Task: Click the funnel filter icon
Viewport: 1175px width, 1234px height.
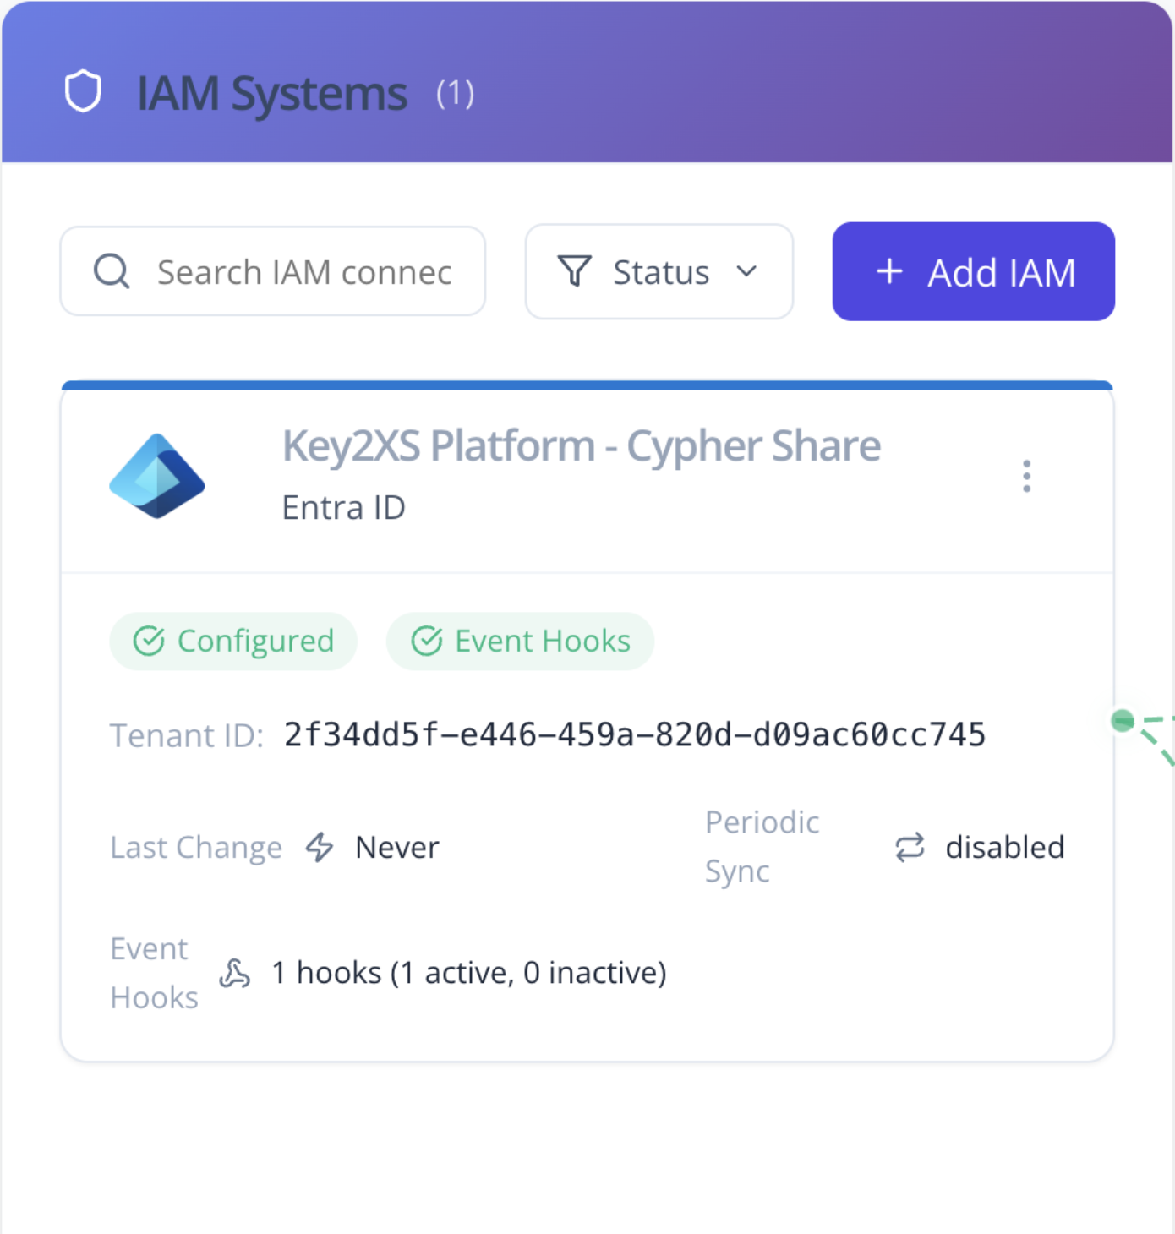Action: coord(575,272)
